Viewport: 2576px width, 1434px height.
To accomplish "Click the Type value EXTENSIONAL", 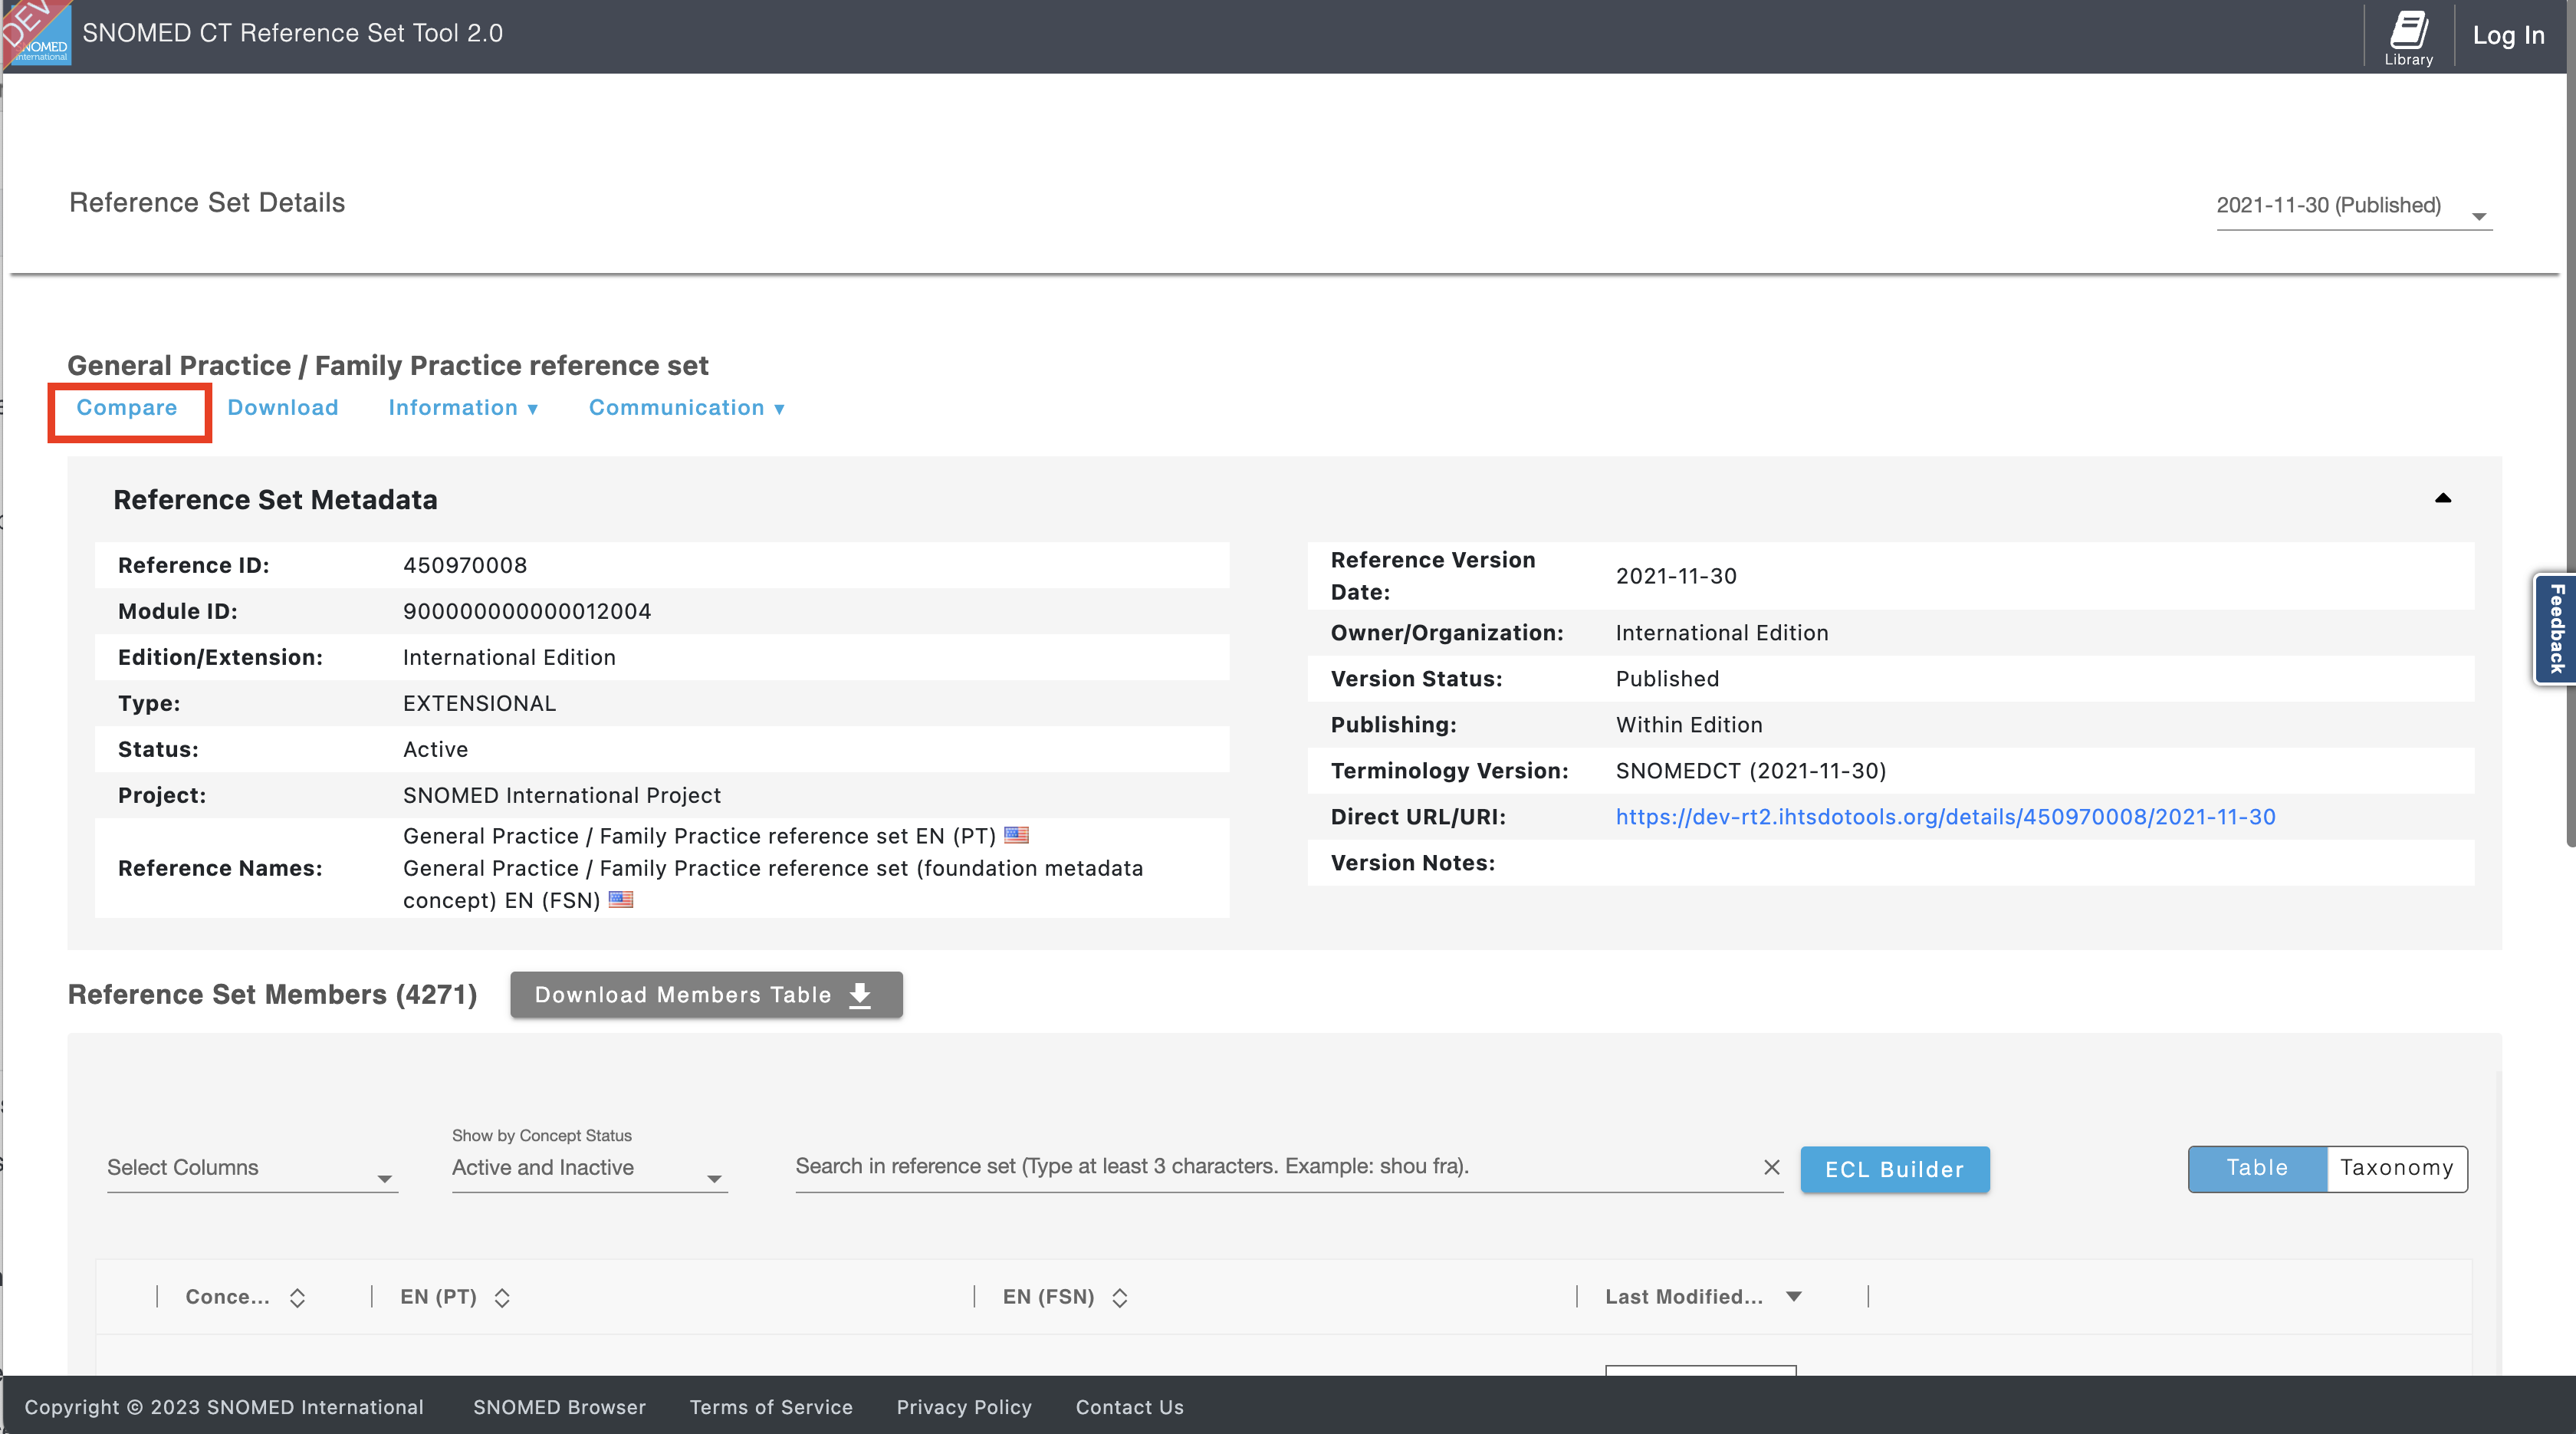I will click(x=479, y=704).
